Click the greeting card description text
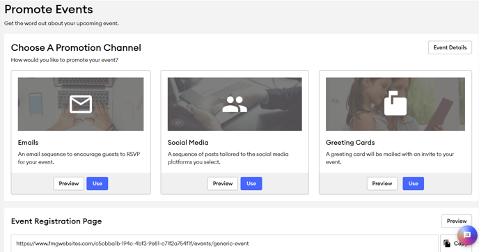 pyautogui.click(x=390, y=158)
